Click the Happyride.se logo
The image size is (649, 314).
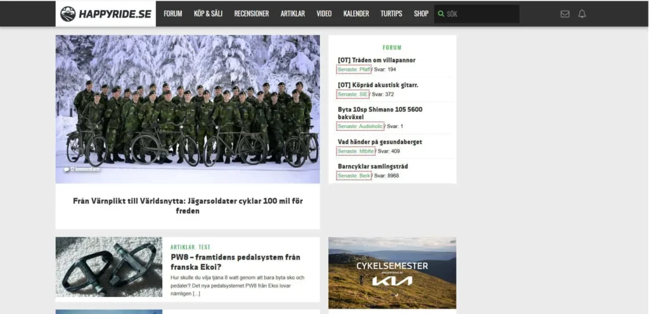point(106,14)
